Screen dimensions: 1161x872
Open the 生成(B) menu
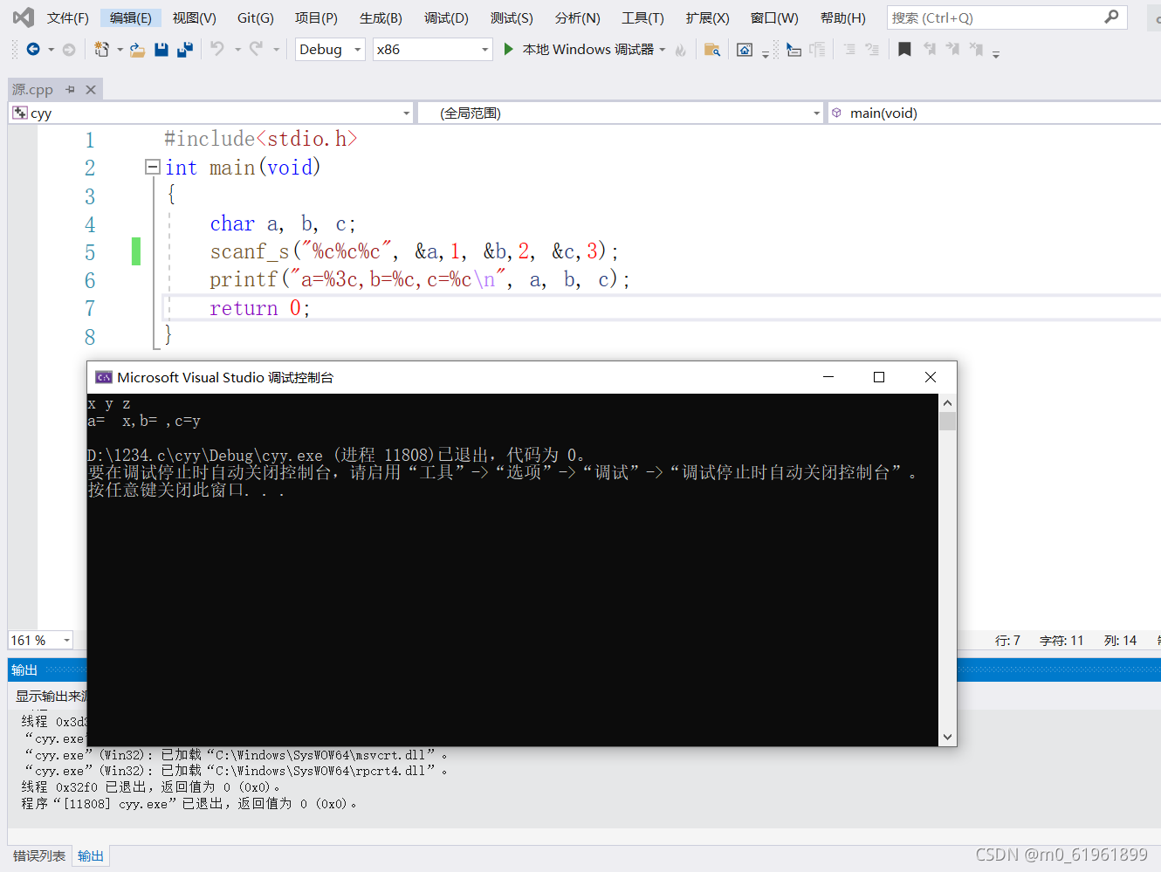pyautogui.click(x=381, y=17)
